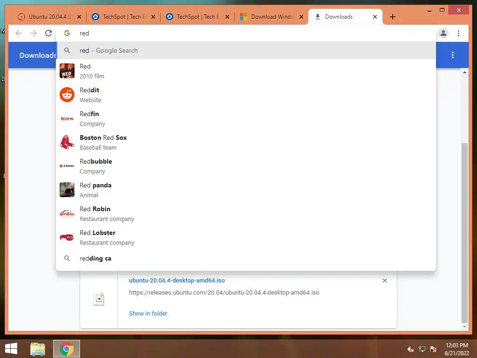Click the Redbubble logo icon
The height and width of the screenshot is (358, 477).
click(x=67, y=166)
